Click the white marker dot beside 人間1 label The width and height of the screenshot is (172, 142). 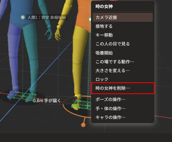pos(23,17)
